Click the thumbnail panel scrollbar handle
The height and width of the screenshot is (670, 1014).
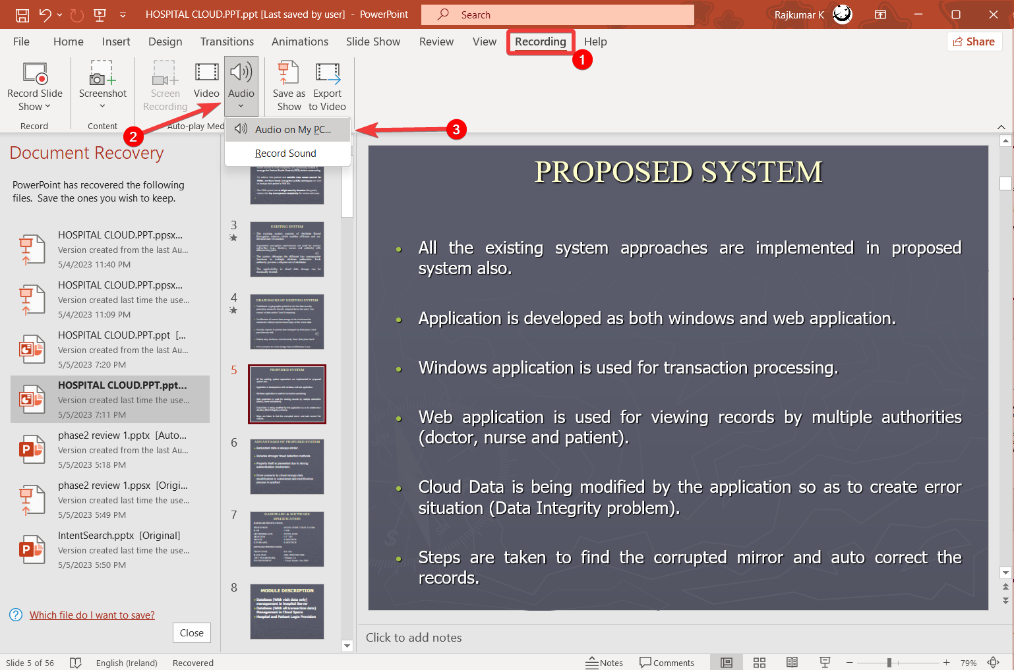pos(347,187)
